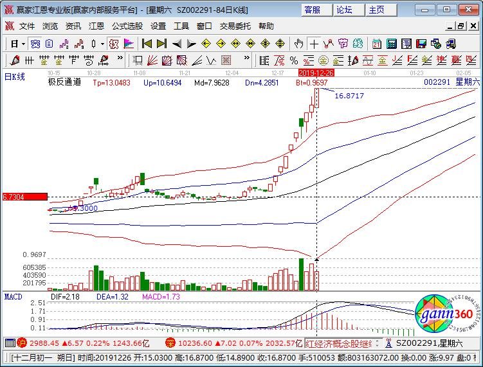Open the blue document list icon
The height and width of the screenshot is (367, 483).
pyautogui.click(x=50, y=44)
